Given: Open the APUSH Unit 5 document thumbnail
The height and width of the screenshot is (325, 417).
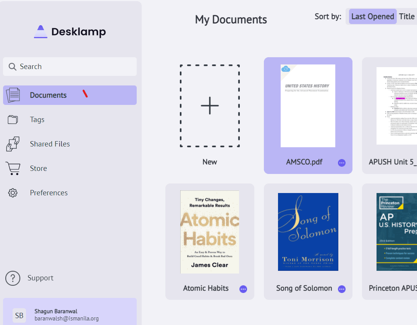Looking at the screenshot, I should coord(396,106).
